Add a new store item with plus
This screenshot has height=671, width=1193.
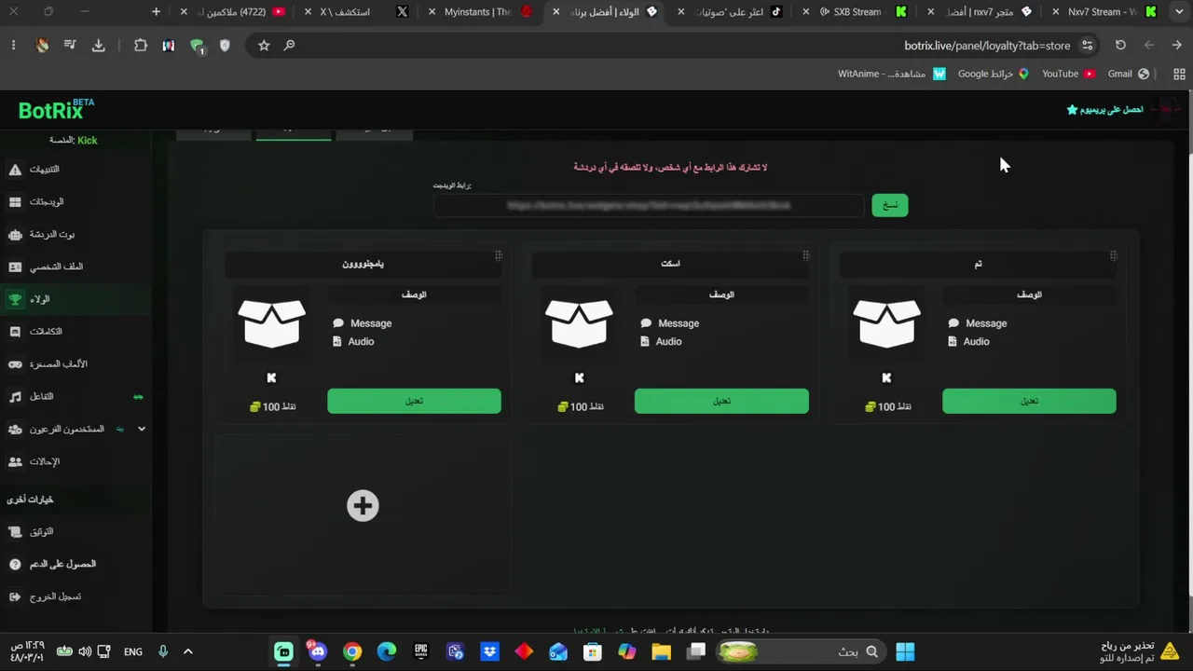pyautogui.click(x=363, y=506)
